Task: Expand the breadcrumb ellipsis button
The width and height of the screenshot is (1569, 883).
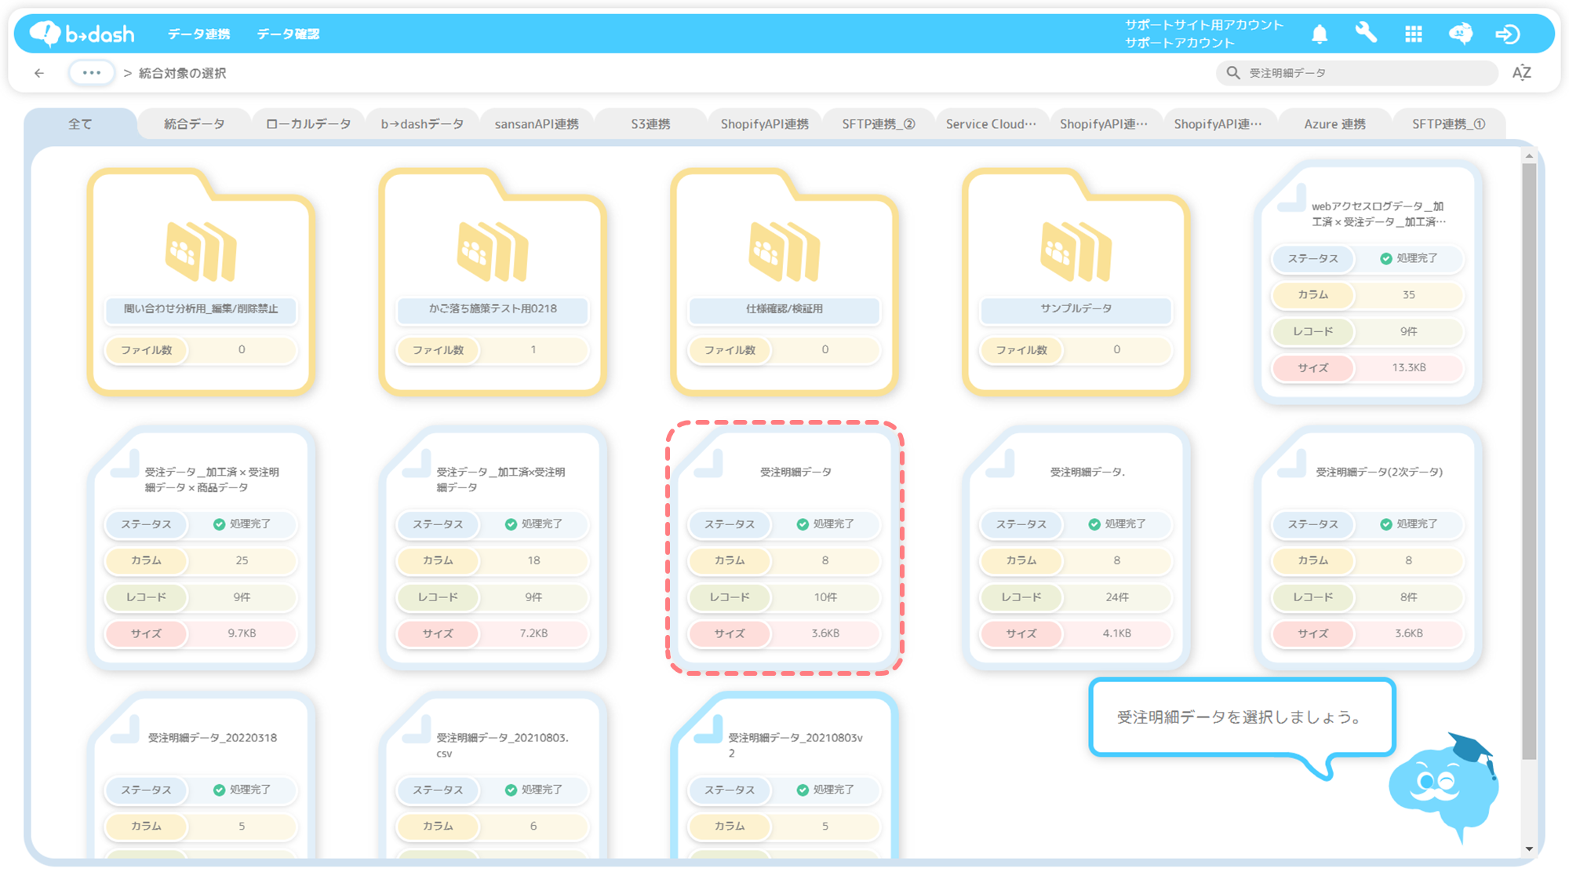Action: click(x=92, y=73)
